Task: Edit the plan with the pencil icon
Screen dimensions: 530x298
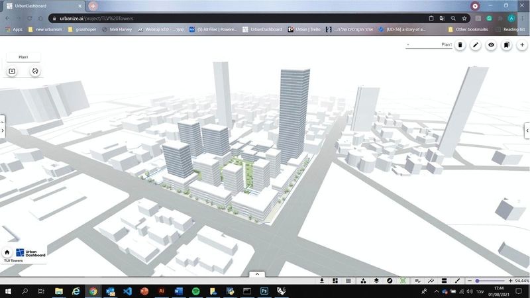Action: [x=476, y=45]
